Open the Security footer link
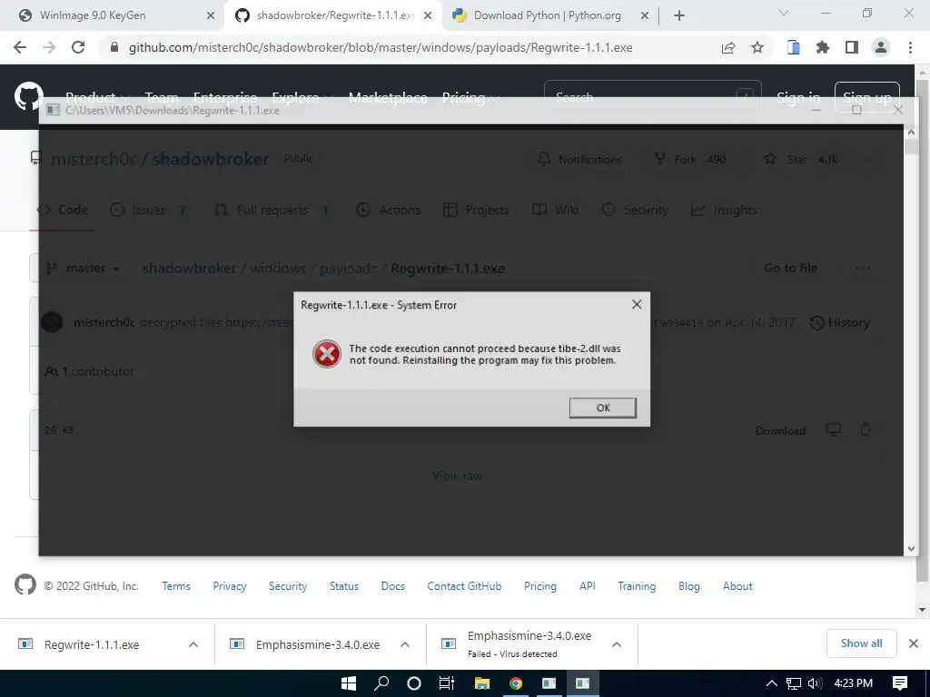Image resolution: width=930 pixels, height=697 pixels. point(288,586)
